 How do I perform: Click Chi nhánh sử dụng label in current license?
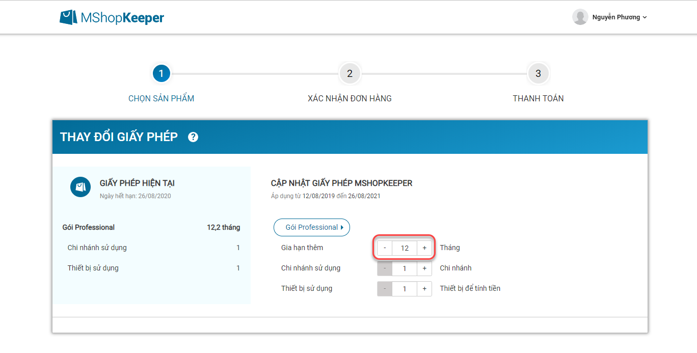tap(97, 248)
